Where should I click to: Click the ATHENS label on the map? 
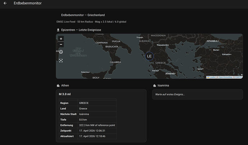(x=170, y=74)
